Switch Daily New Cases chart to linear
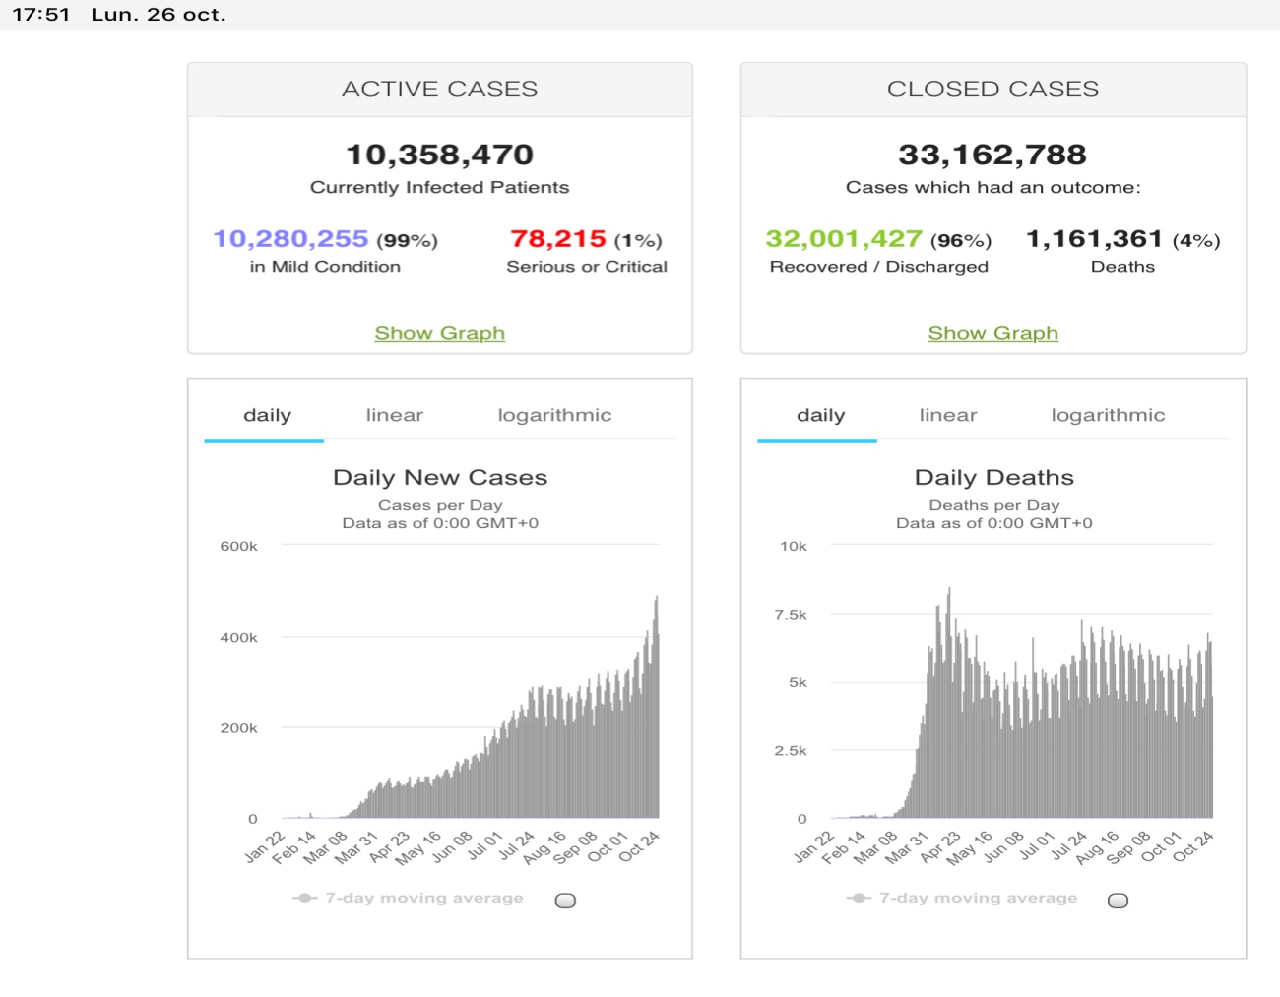 (x=394, y=415)
